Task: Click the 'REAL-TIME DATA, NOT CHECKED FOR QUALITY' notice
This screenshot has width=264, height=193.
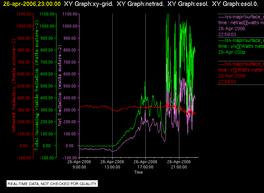Action: point(52,183)
